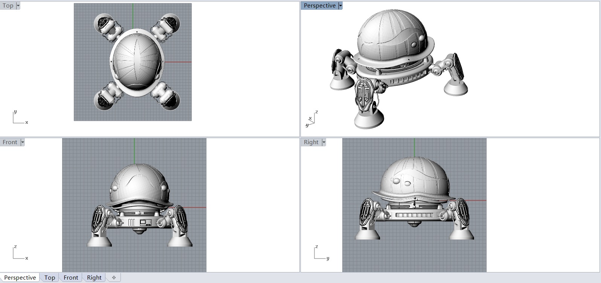Select the robot model in Front viewport
Screen dimensions: 601x283
point(139,205)
